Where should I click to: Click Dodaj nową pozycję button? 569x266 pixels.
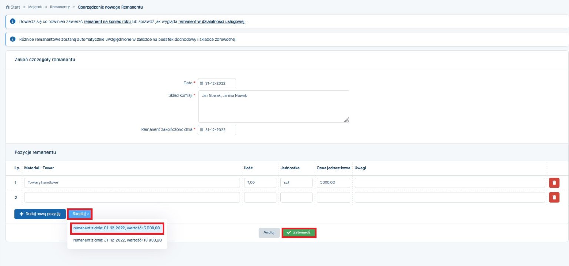coord(40,214)
